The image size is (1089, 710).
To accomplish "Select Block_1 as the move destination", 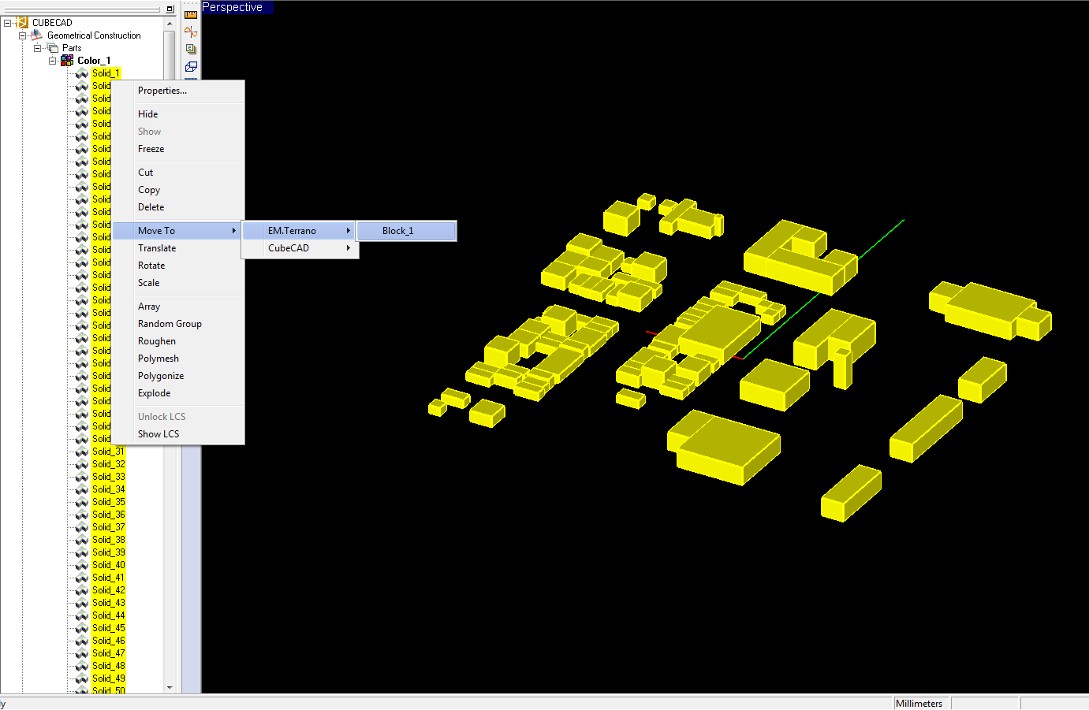I will click(407, 231).
